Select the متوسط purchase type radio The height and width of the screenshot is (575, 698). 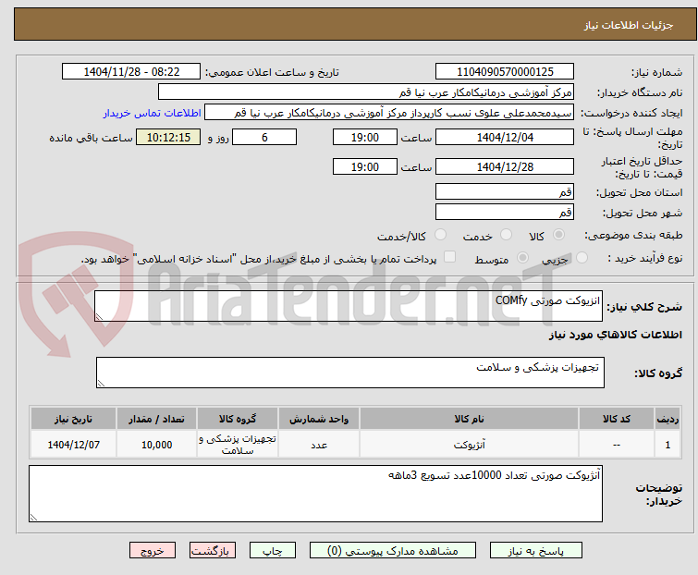pos(522,258)
